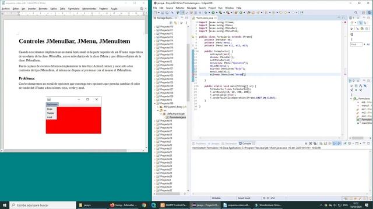Viewport: 373px width, 209px height.
Task: Minimize the editor area in Eclipse
Action: tap(339, 18)
